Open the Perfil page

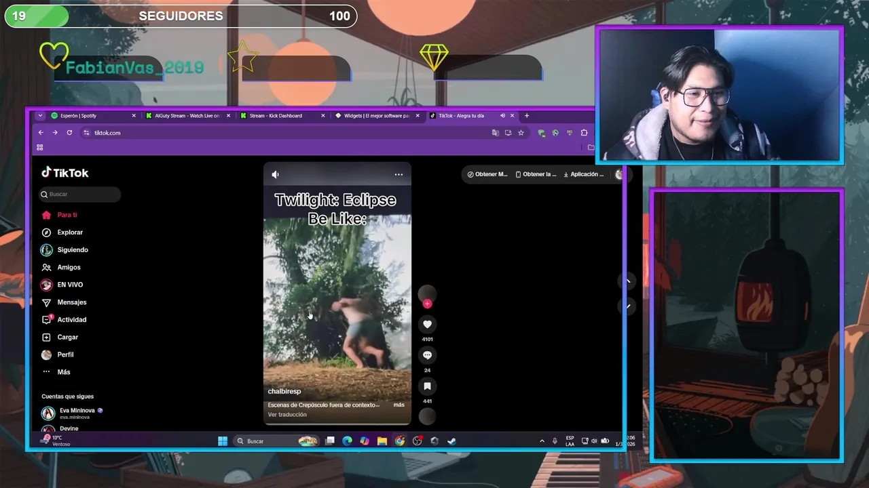point(65,355)
